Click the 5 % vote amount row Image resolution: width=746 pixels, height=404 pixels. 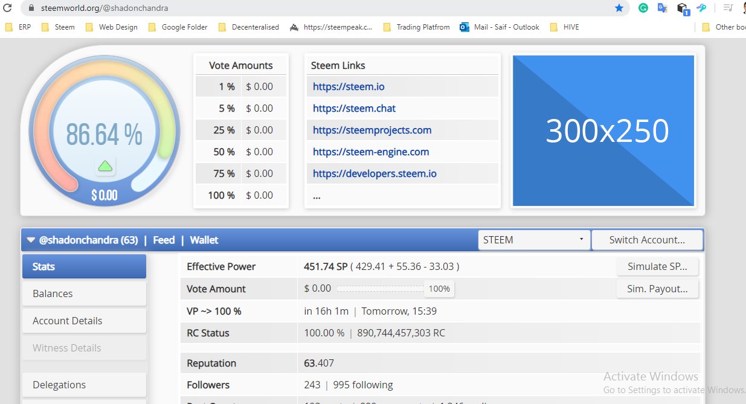(241, 108)
